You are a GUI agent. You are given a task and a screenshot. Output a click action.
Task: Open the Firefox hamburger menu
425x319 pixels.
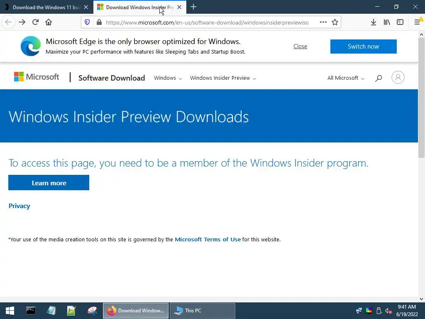point(418,22)
